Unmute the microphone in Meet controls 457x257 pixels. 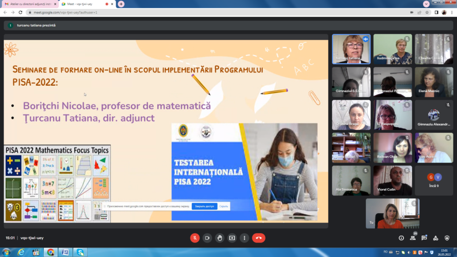[195, 238]
